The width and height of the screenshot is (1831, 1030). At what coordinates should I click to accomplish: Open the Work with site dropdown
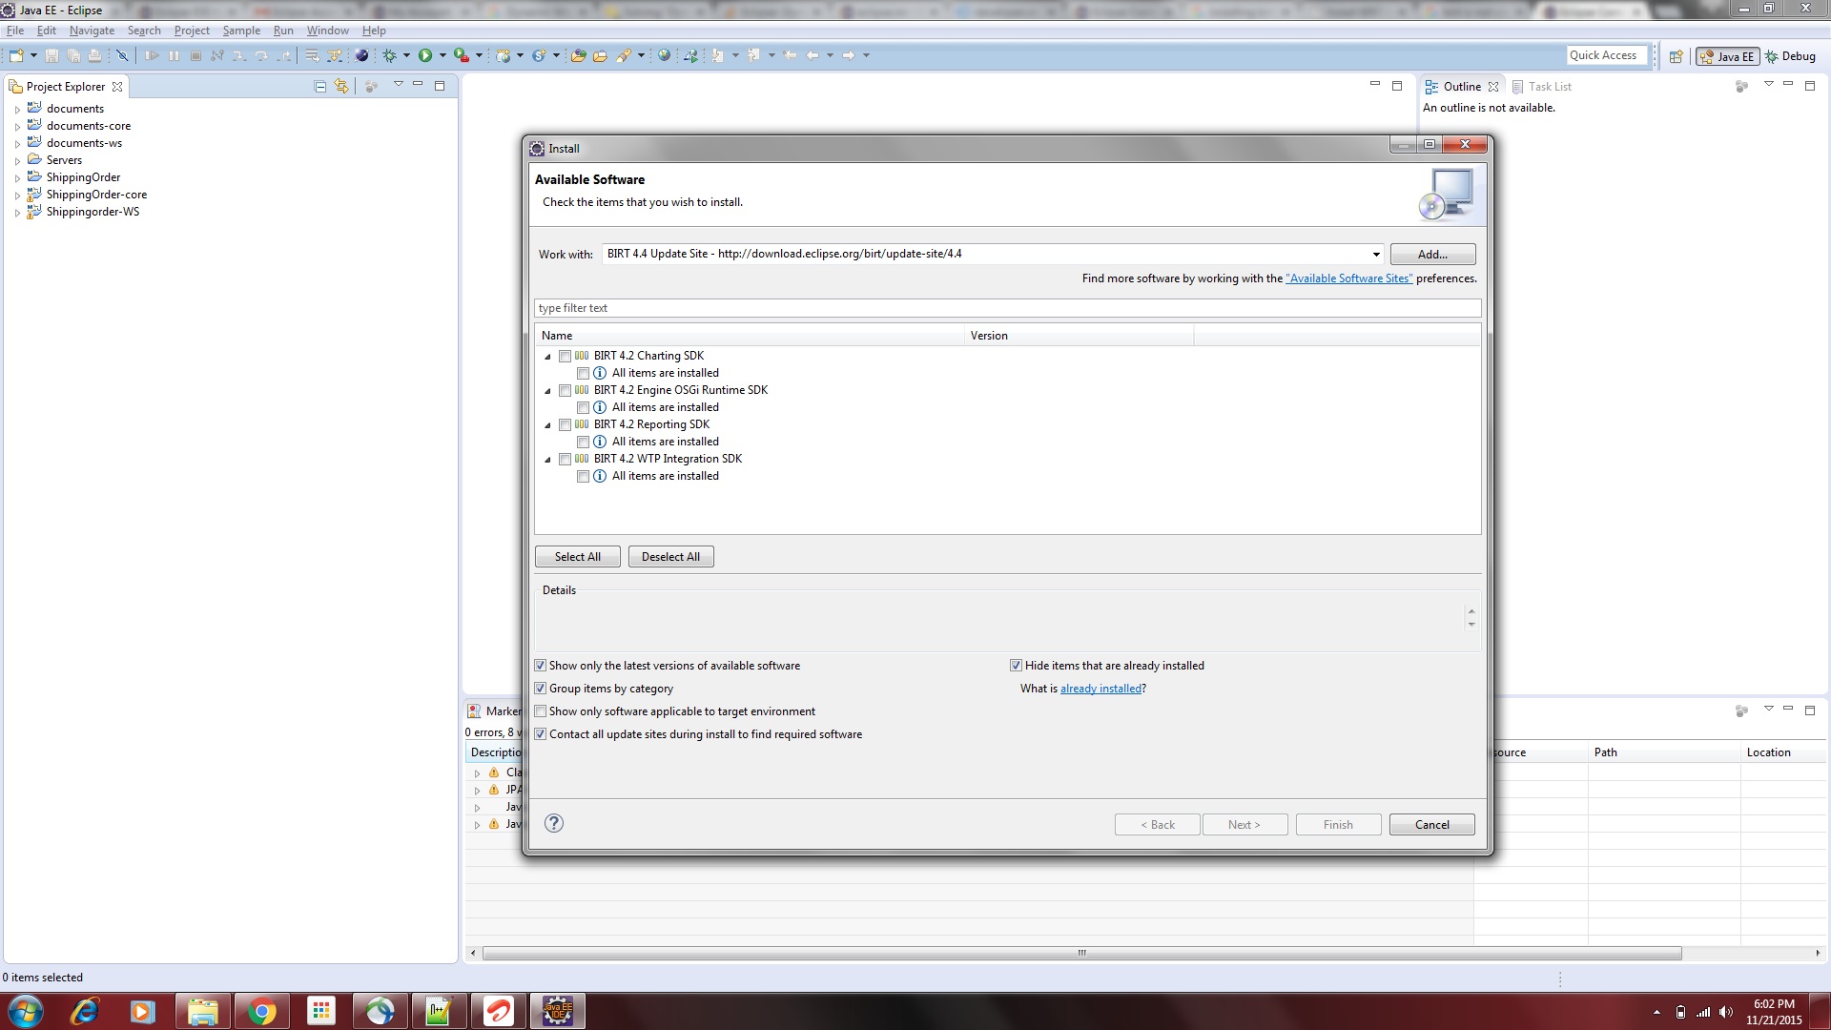click(1375, 254)
